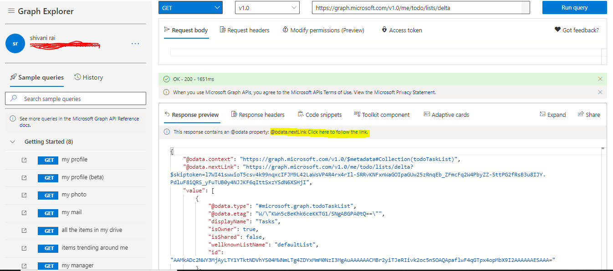
Task: Collapse the Getting Started section
Action: click(x=12, y=141)
